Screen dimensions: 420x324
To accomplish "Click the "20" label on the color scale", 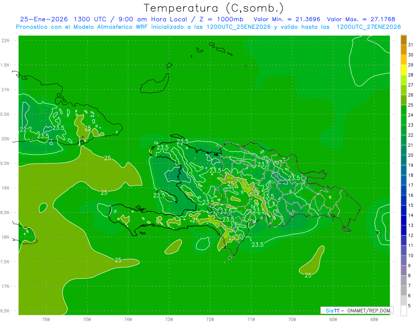I will point(411,155).
